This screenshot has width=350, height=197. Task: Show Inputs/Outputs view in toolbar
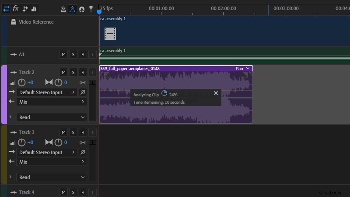click(6, 9)
